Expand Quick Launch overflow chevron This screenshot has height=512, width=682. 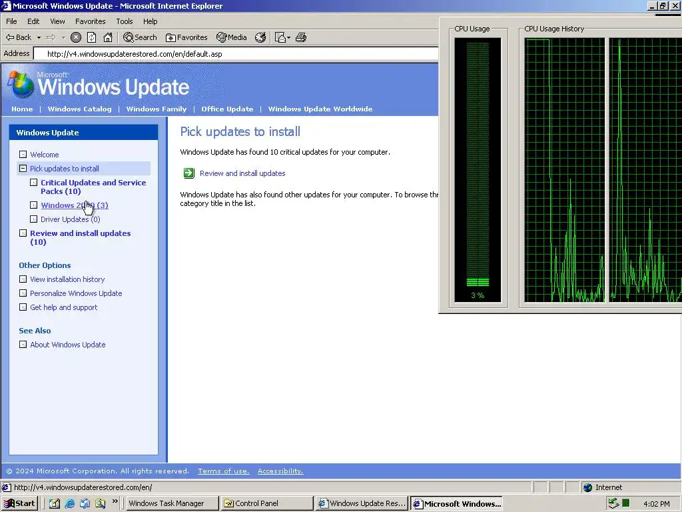tap(115, 501)
